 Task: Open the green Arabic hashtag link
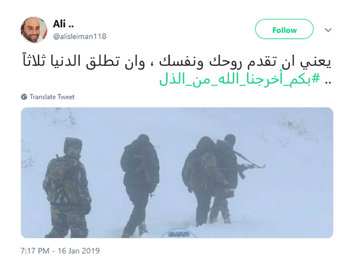(x=239, y=79)
